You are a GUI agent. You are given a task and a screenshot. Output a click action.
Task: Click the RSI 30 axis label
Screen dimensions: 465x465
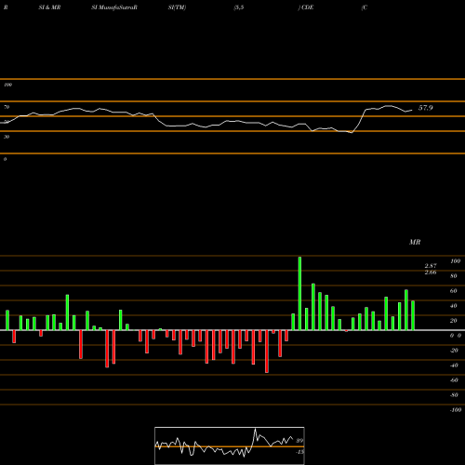(7, 137)
